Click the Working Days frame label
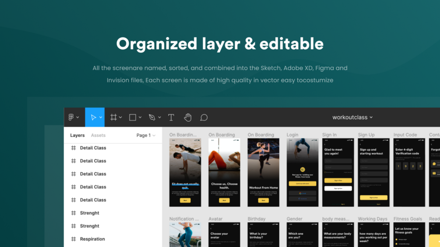This screenshot has width=440, height=247. pos(373,219)
